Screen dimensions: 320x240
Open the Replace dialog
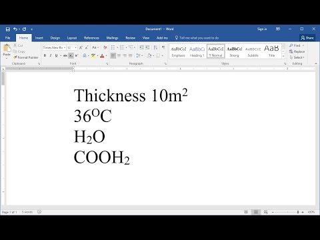coord(297,51)
